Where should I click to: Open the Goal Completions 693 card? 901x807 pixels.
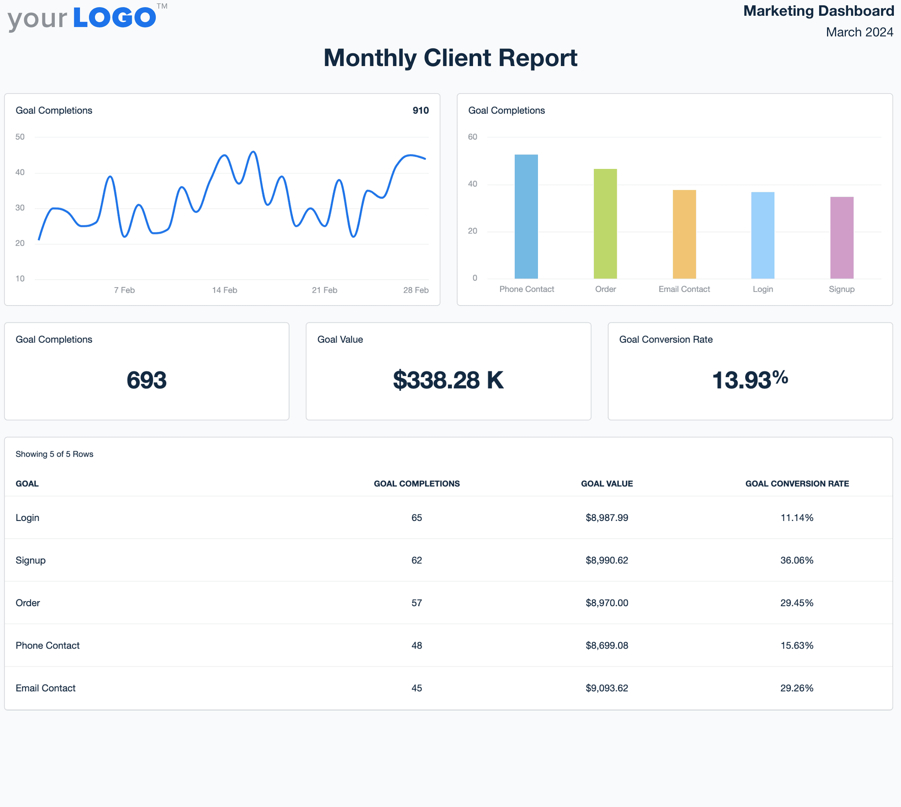pos(146,372)
